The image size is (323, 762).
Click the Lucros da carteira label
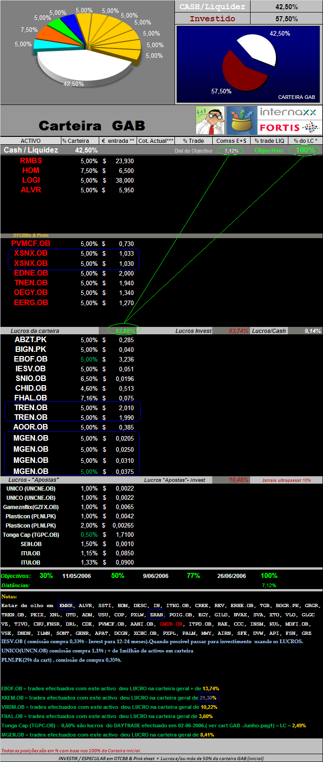coord(35,331)
